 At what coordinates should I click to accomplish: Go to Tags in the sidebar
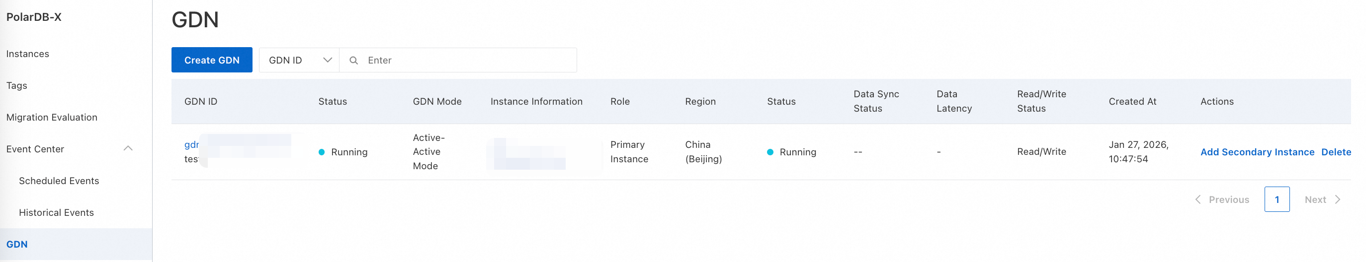tap(16, 86)
